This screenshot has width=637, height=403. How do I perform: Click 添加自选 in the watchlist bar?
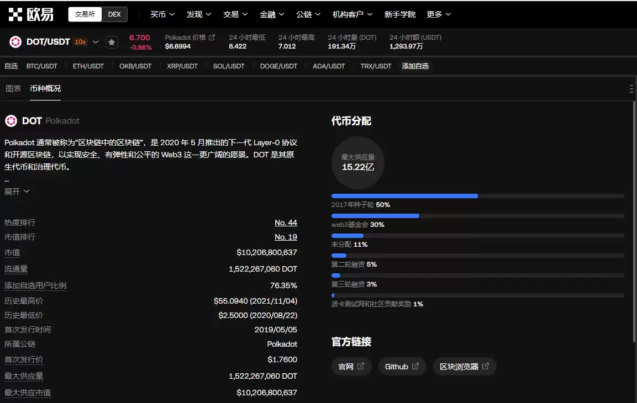(x=415, y=66)
